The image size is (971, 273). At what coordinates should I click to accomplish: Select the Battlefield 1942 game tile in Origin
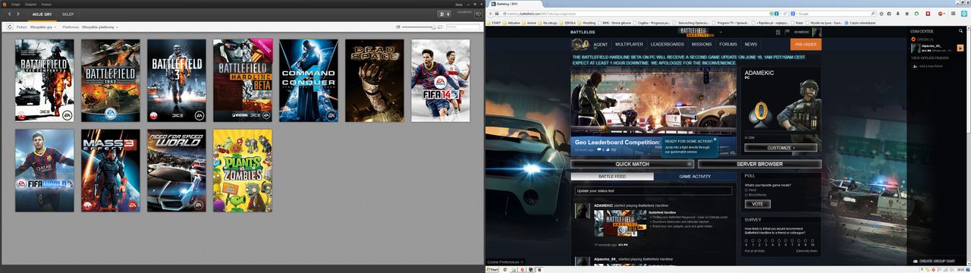[x=111, y=80]
